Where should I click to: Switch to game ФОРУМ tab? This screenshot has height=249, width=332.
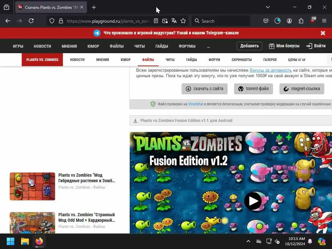point(214,60)
